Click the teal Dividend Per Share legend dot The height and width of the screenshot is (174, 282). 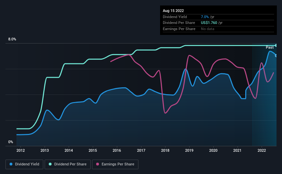tap(50, 164)
